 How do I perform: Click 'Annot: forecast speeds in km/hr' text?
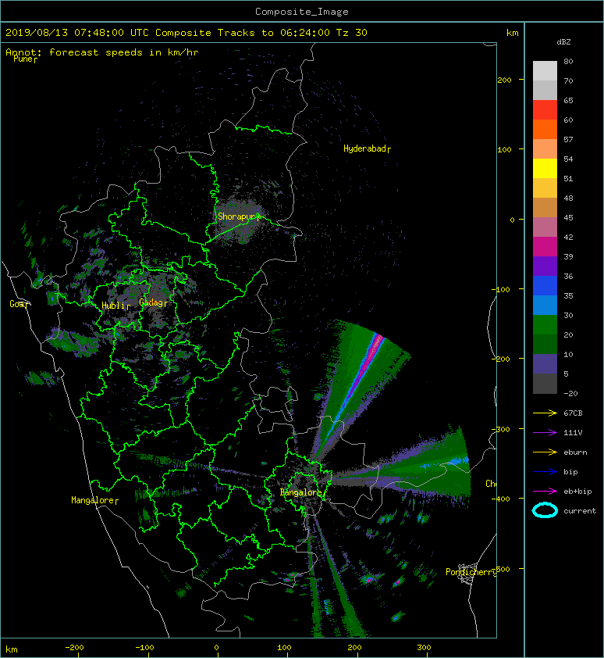pos(102,52)
